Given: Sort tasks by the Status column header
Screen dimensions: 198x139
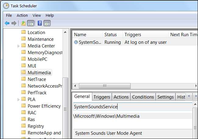Looking at the screenshot, I should (x=111, y=35).
